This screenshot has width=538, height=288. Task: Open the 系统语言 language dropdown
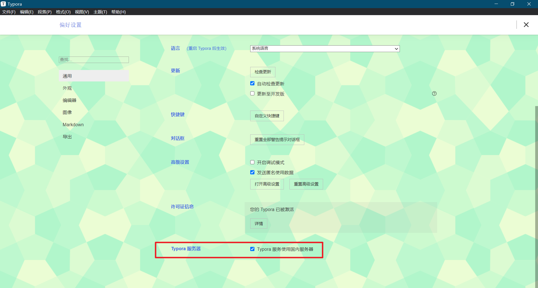point(325,49)
